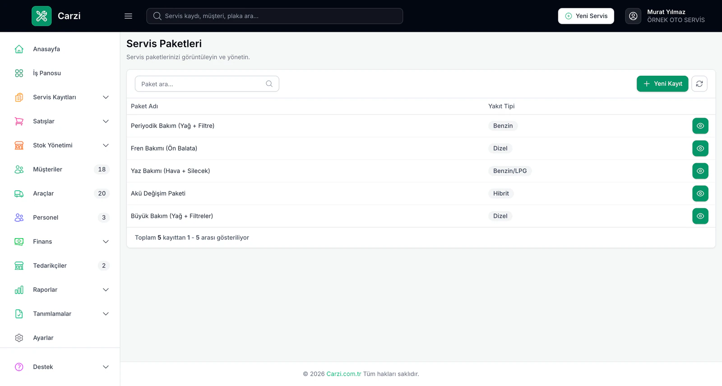The width and height of the screenshot is (722, 386).
Task: View Periyodik Bakım package with eye icon
Action: pyautogui.click(x=700, y=126)
